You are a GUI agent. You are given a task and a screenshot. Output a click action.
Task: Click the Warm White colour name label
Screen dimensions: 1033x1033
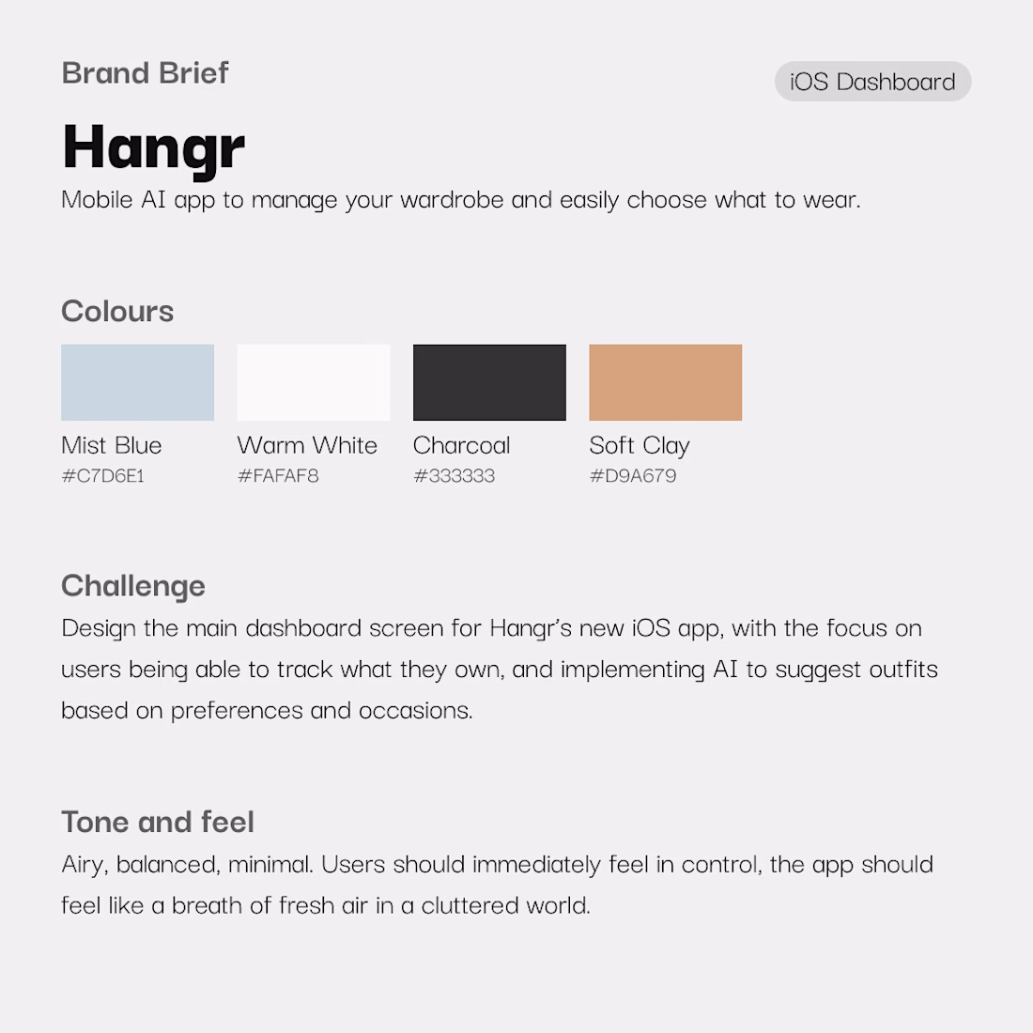click(x=307, y=445)
